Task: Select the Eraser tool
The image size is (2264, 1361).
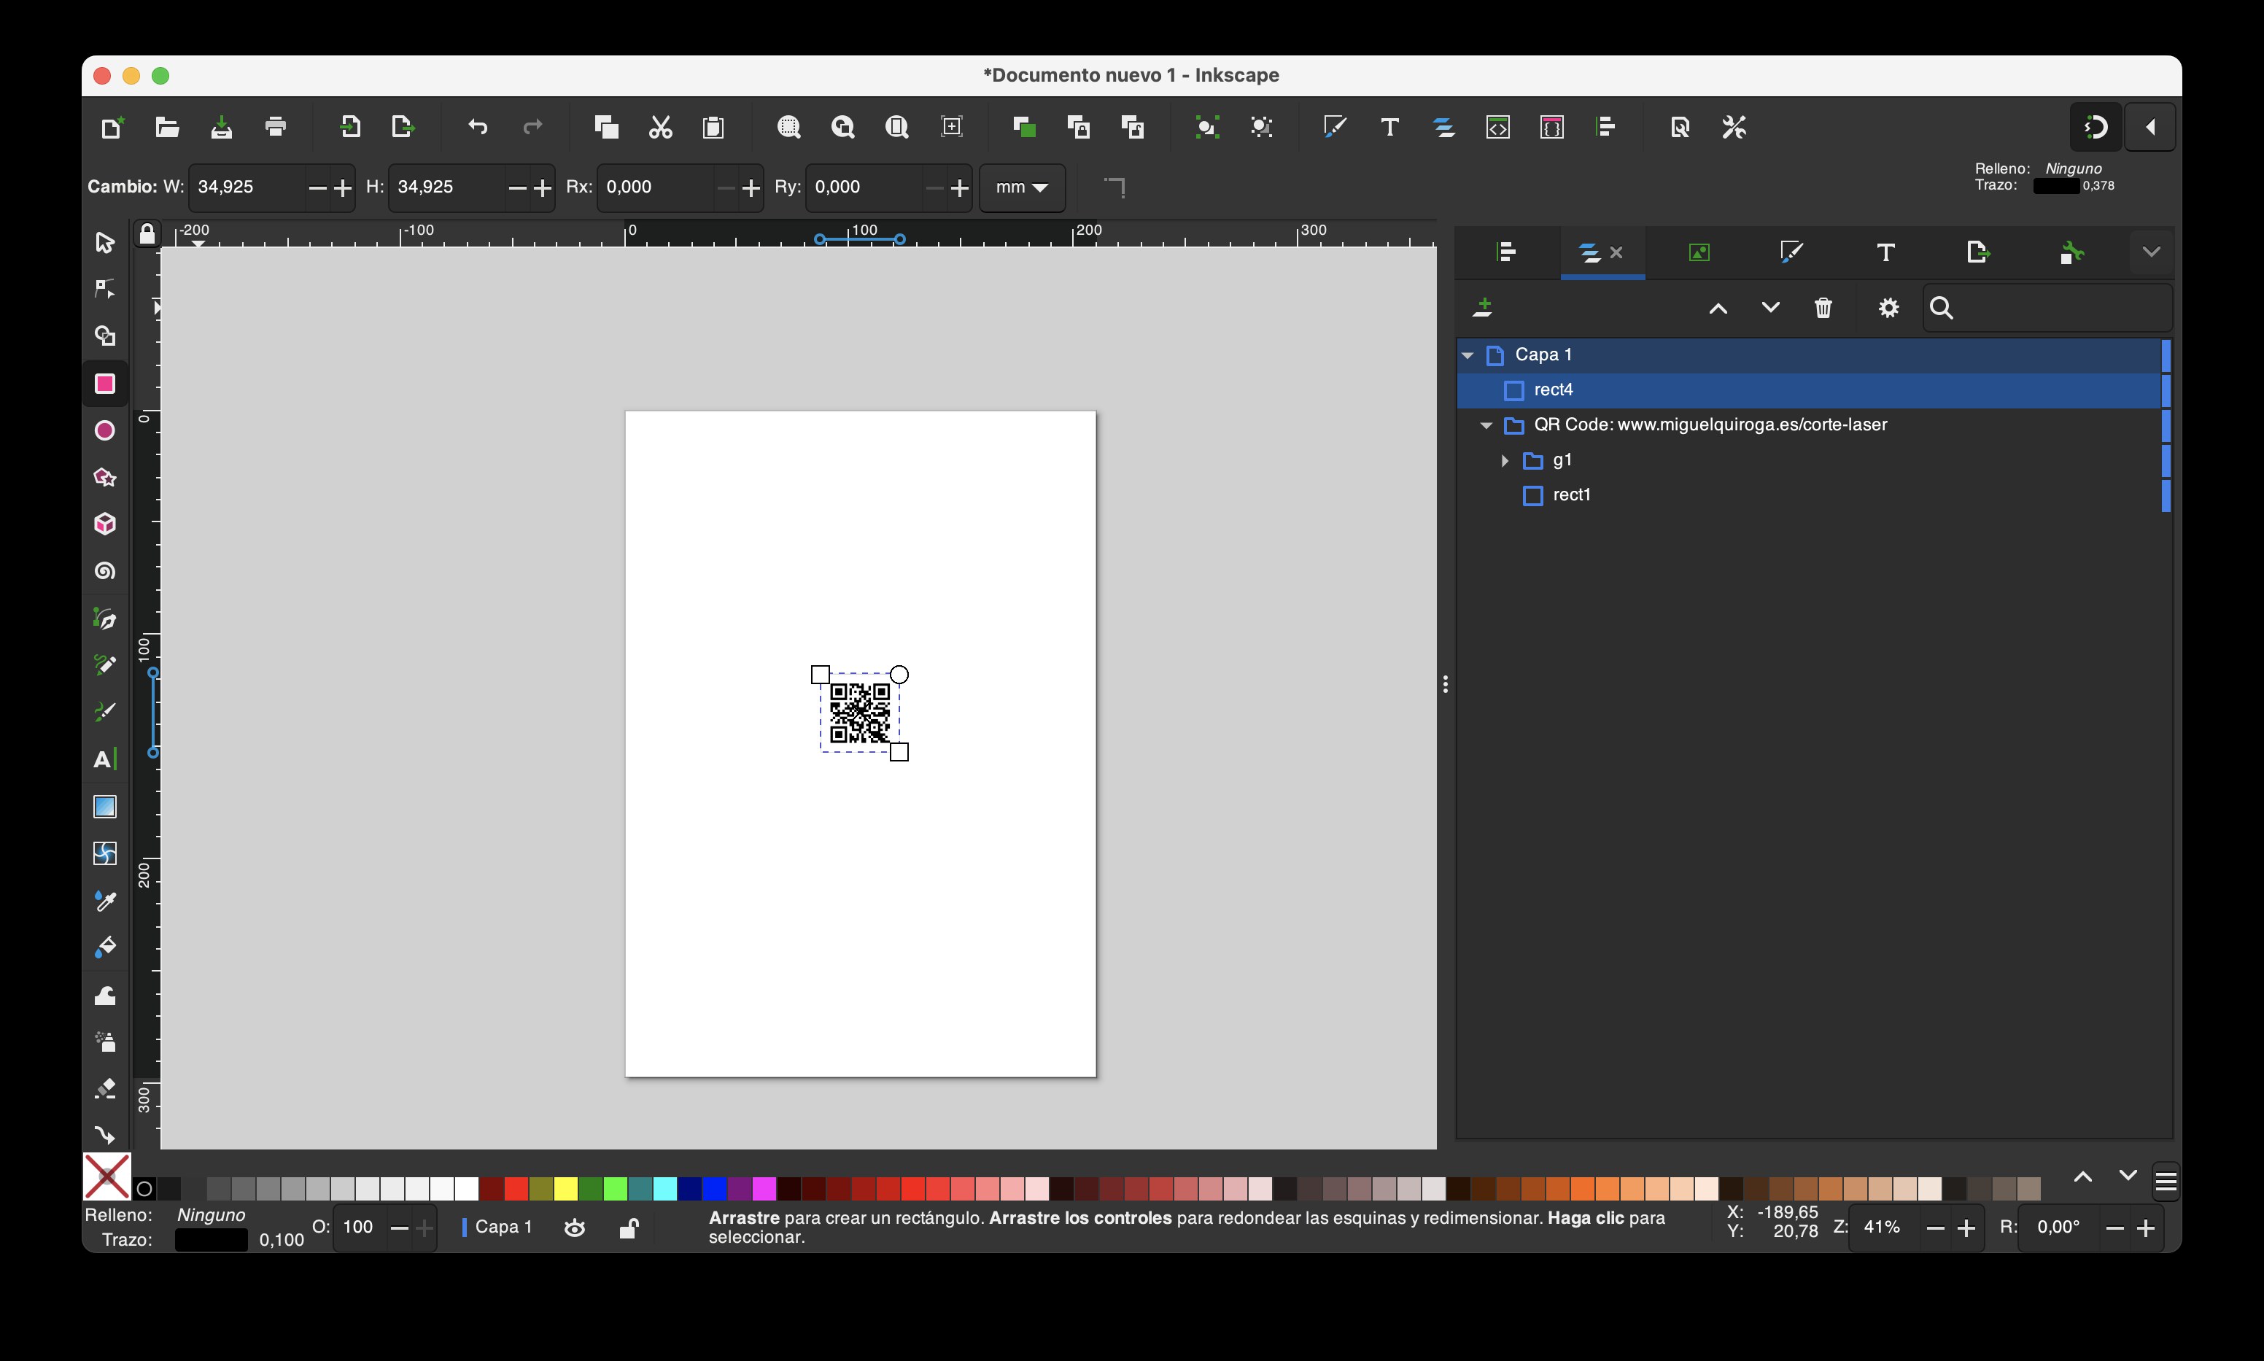Action: tap(104, 1089)
